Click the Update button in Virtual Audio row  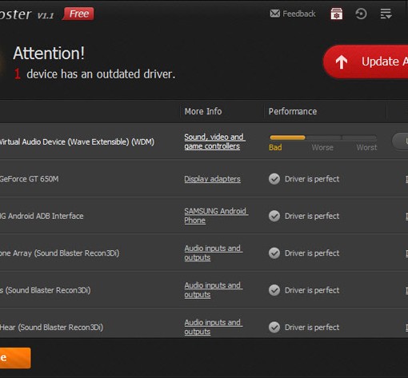tap(400, 141)
